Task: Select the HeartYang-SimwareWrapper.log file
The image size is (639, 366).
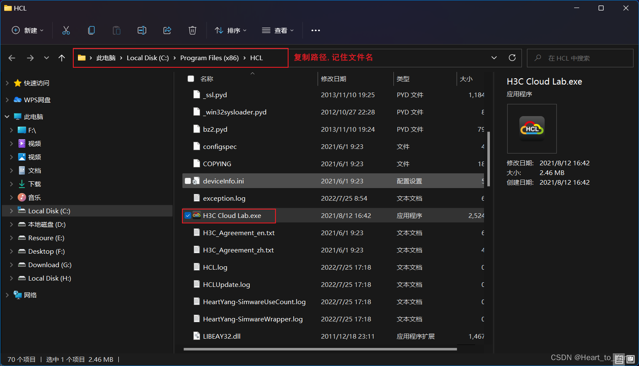Action: [x=253, y=319]
